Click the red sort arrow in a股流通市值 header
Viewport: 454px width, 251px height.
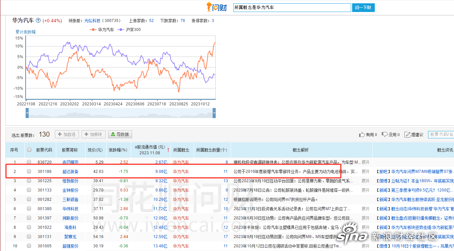point(168,150)
